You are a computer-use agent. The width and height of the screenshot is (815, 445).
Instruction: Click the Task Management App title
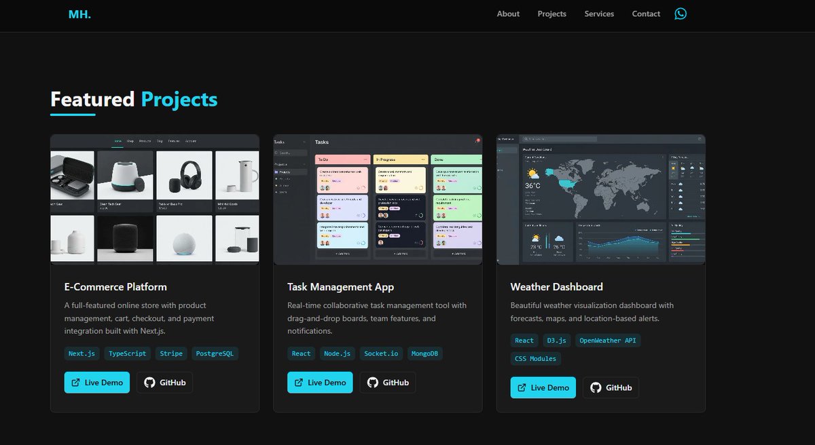(x=341, y=287)
